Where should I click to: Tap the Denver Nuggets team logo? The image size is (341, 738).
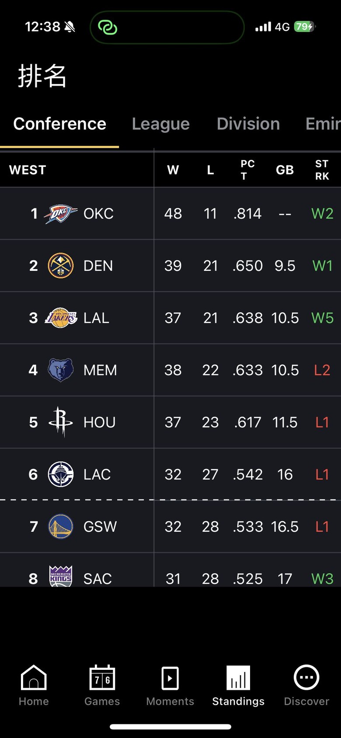tap(60, 266)
